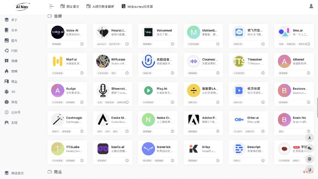Open the Voice AI logo card
The image size is (318, 179).
tap(58, 32)
